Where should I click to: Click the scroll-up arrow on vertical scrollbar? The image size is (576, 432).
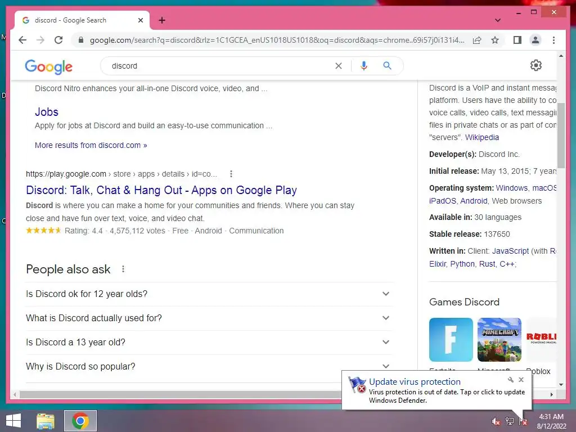pyautogui.click(x=561, y=56)
